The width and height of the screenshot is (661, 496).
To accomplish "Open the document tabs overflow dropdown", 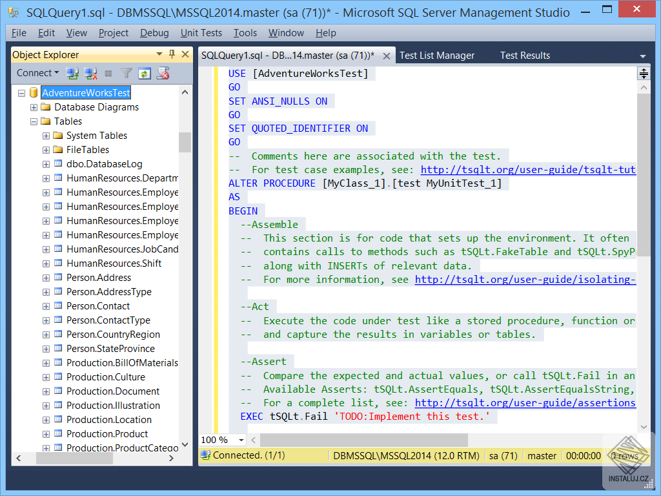I will point(642,56).
